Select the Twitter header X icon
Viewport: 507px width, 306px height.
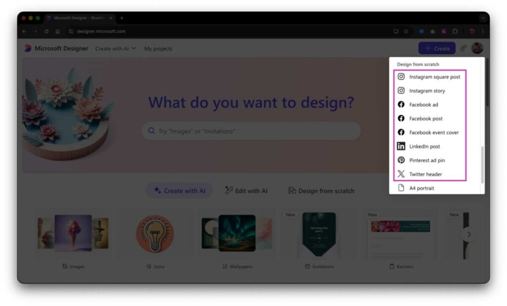pyautogui.click(x=401, y=174)
